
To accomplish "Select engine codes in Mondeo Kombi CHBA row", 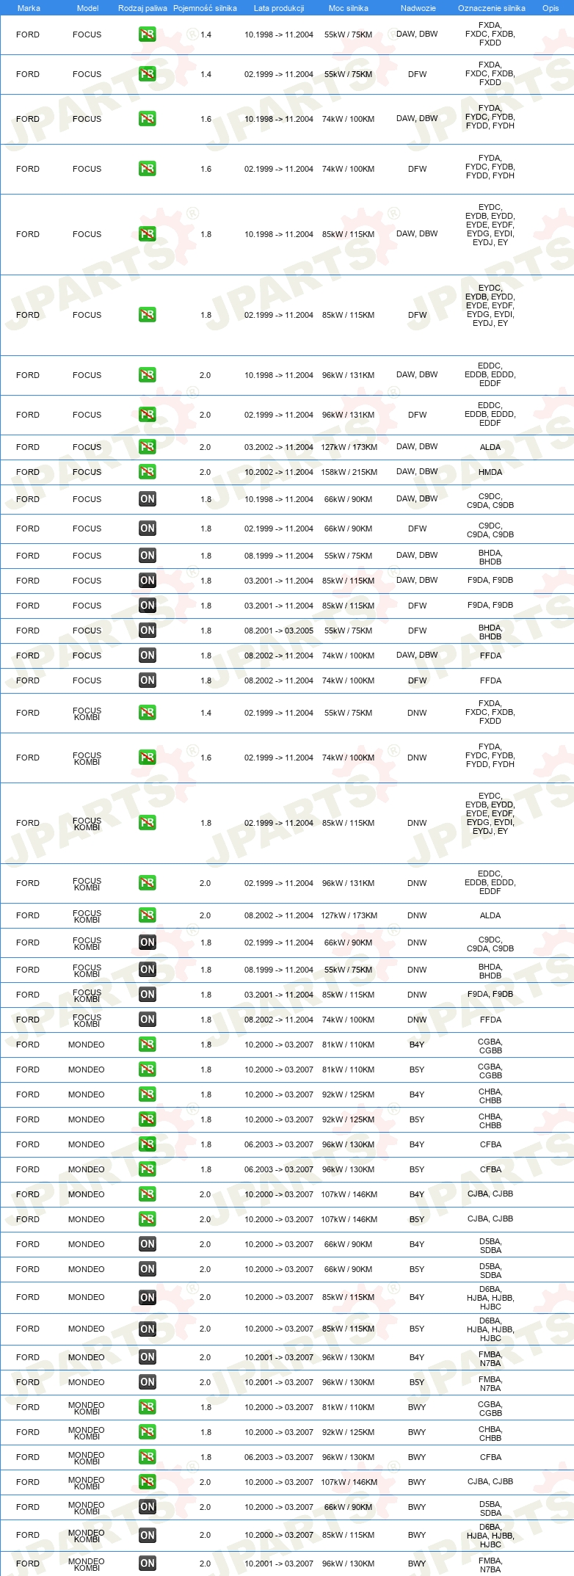I will pos(490,1434).
